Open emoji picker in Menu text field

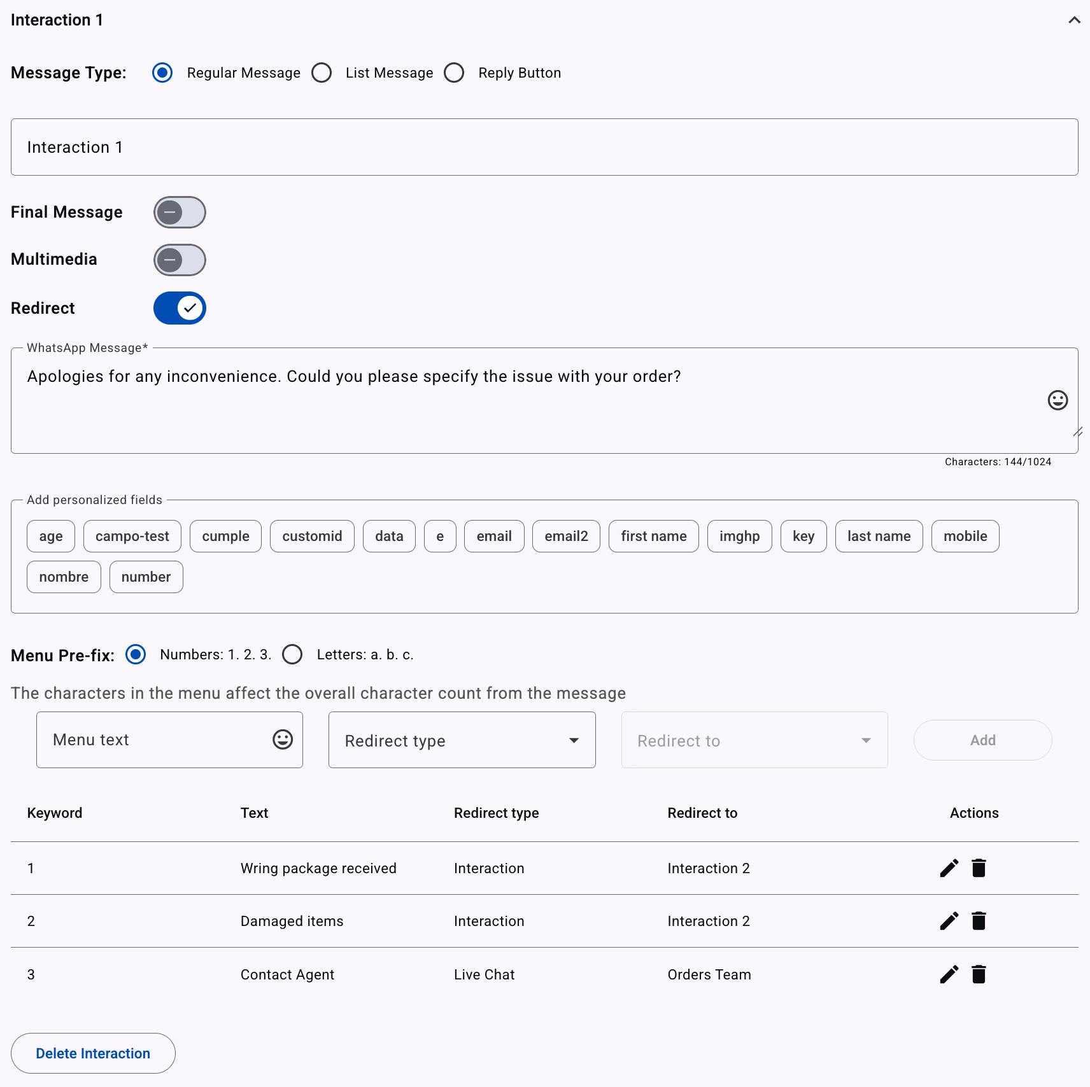pos(283,740)
